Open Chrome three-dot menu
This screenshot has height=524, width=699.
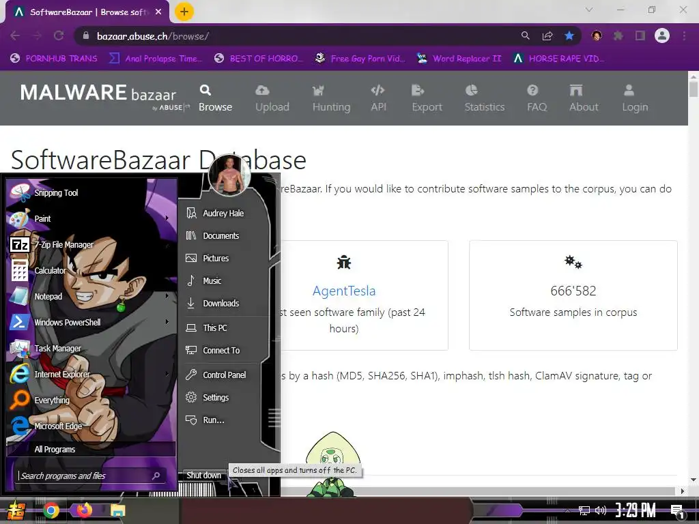[684, 35]
